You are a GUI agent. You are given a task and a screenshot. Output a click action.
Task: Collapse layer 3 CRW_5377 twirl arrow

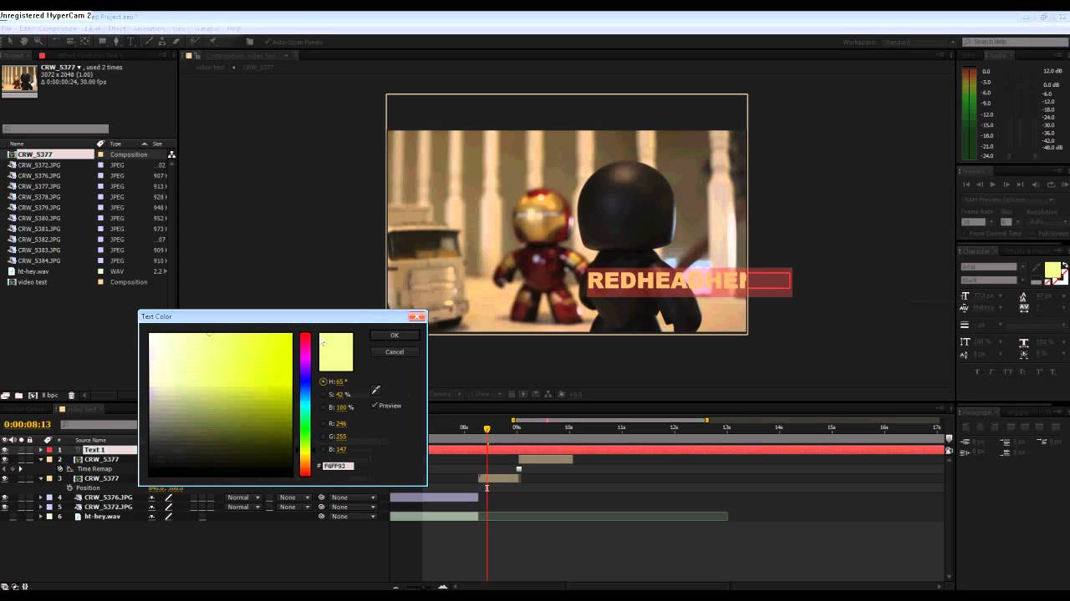[40, 479]
